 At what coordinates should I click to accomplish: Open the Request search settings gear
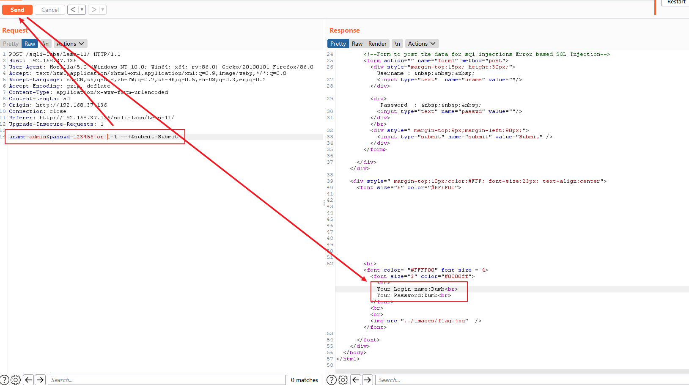(x=16, y=379)
